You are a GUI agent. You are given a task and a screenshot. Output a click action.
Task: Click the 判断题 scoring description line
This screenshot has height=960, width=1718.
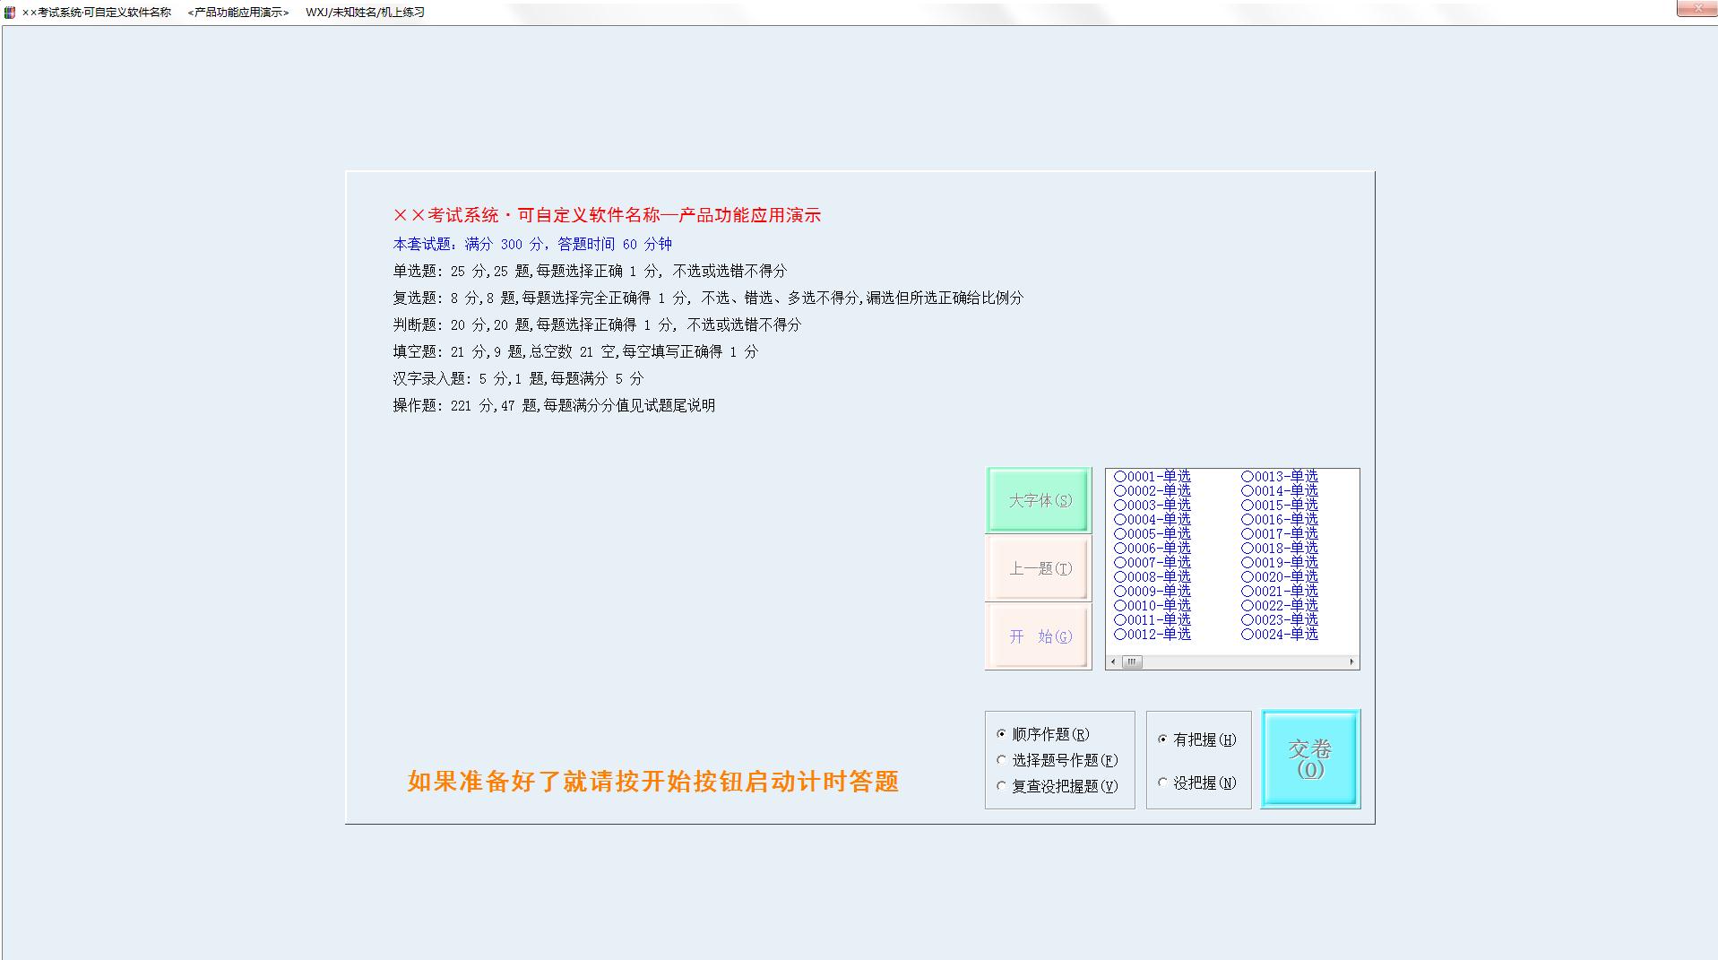(597, 324)
